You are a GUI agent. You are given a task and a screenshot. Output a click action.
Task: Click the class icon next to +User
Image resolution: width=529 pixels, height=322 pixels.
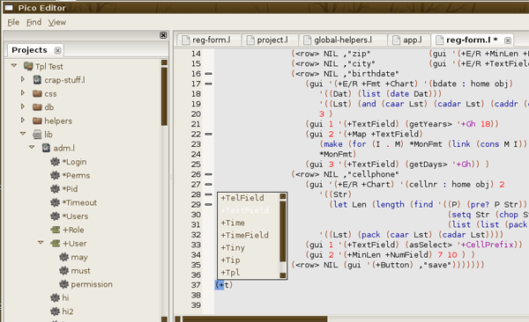tap(55, 243)
